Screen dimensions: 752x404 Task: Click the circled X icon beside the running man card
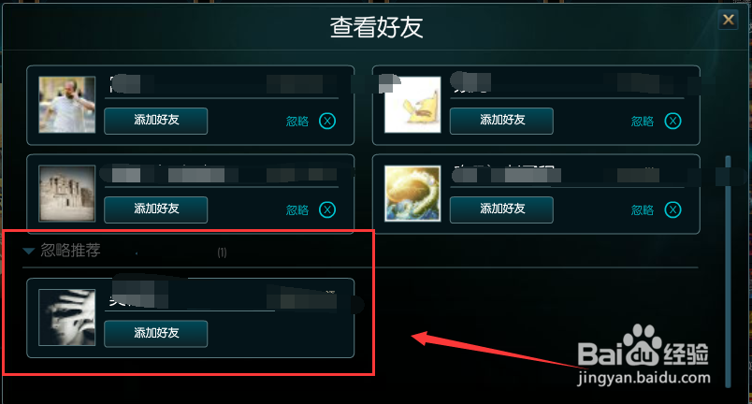click(x=327, y=121)
